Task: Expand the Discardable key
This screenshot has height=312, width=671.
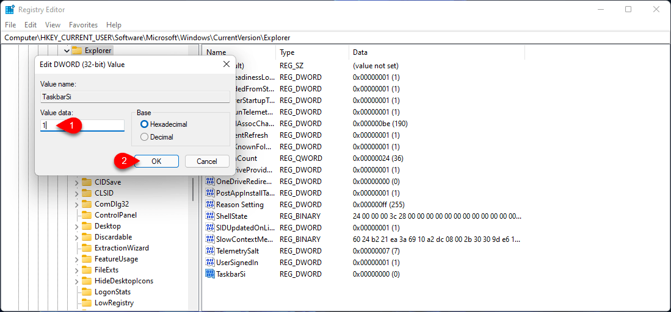Action: (x=76, y=237)
